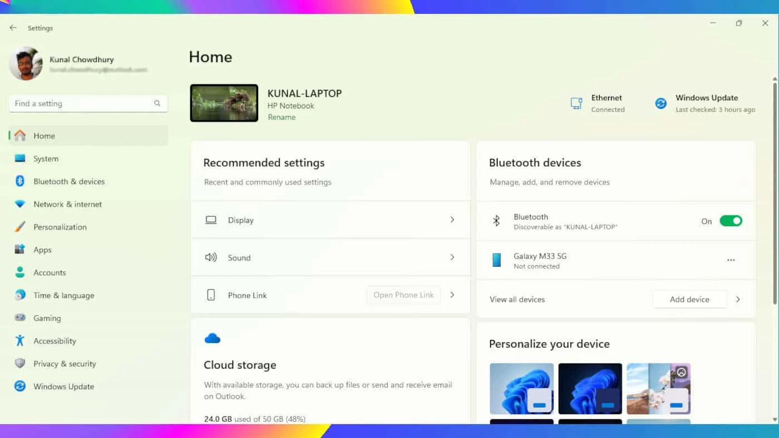The height and width of the screenshot is (438, 779).
Task: Click the 24.0 GB used storage text
Action: [x=255, y=419]
